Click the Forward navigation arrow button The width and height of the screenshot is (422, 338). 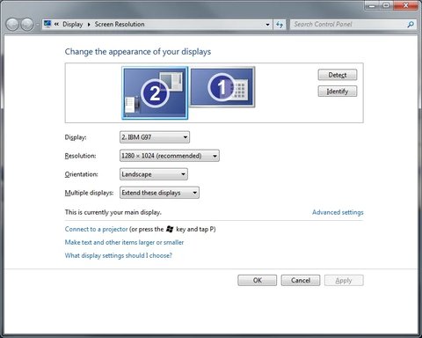[x=27, y=25]
